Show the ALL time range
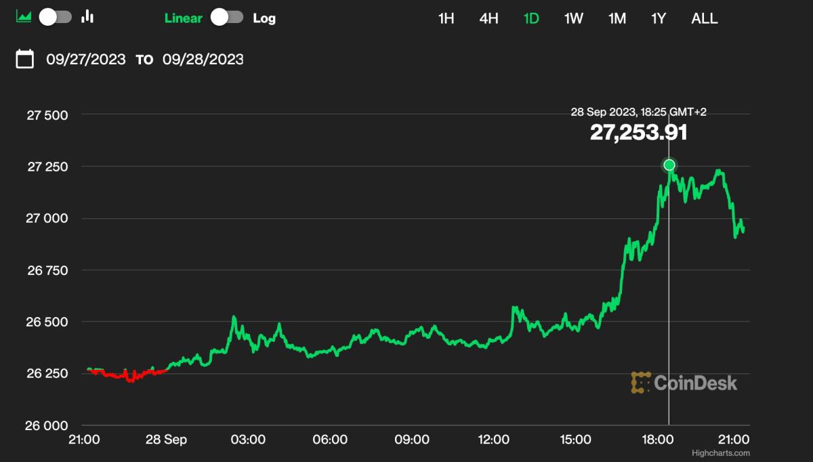 (x=704, y=18)
